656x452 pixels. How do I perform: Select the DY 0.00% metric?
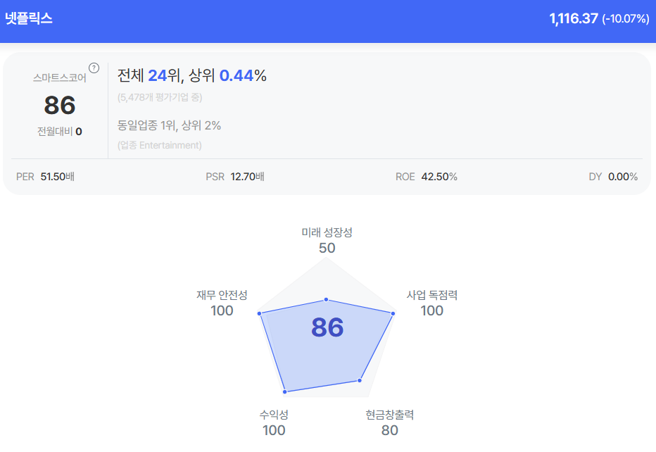tap(613, 177)
